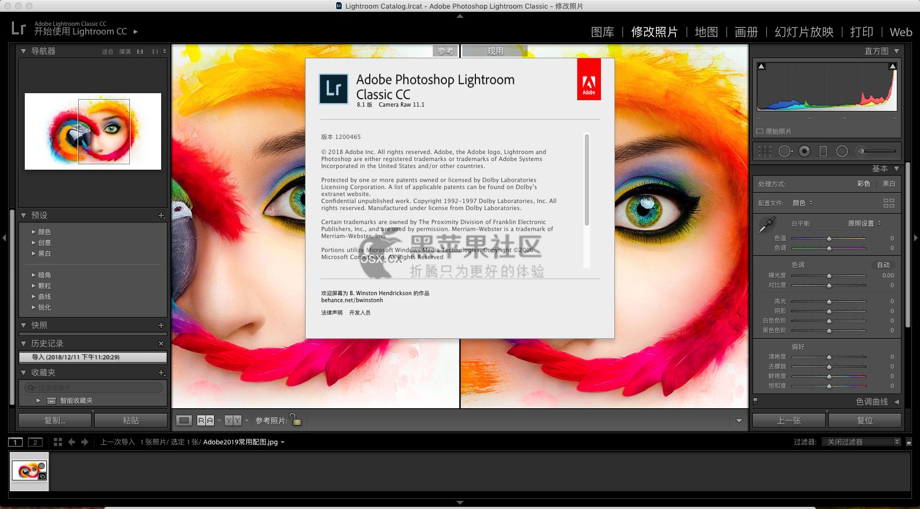Viewport: 920px width, 509px height.
Task: Switch to Loupe view in toolbar
Action: click(184, 421)
